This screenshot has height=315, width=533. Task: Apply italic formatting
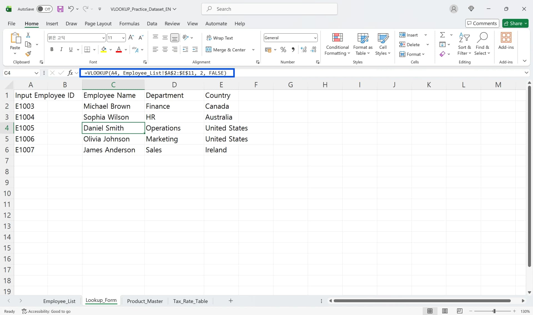[x=61, y=49]
